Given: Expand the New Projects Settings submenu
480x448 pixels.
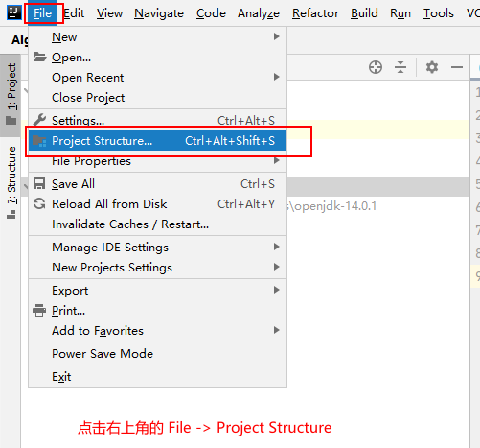Looking at the screenshot, I should click(x=157, y=268).
